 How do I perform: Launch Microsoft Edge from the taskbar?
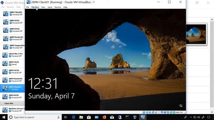click(74, 117)
